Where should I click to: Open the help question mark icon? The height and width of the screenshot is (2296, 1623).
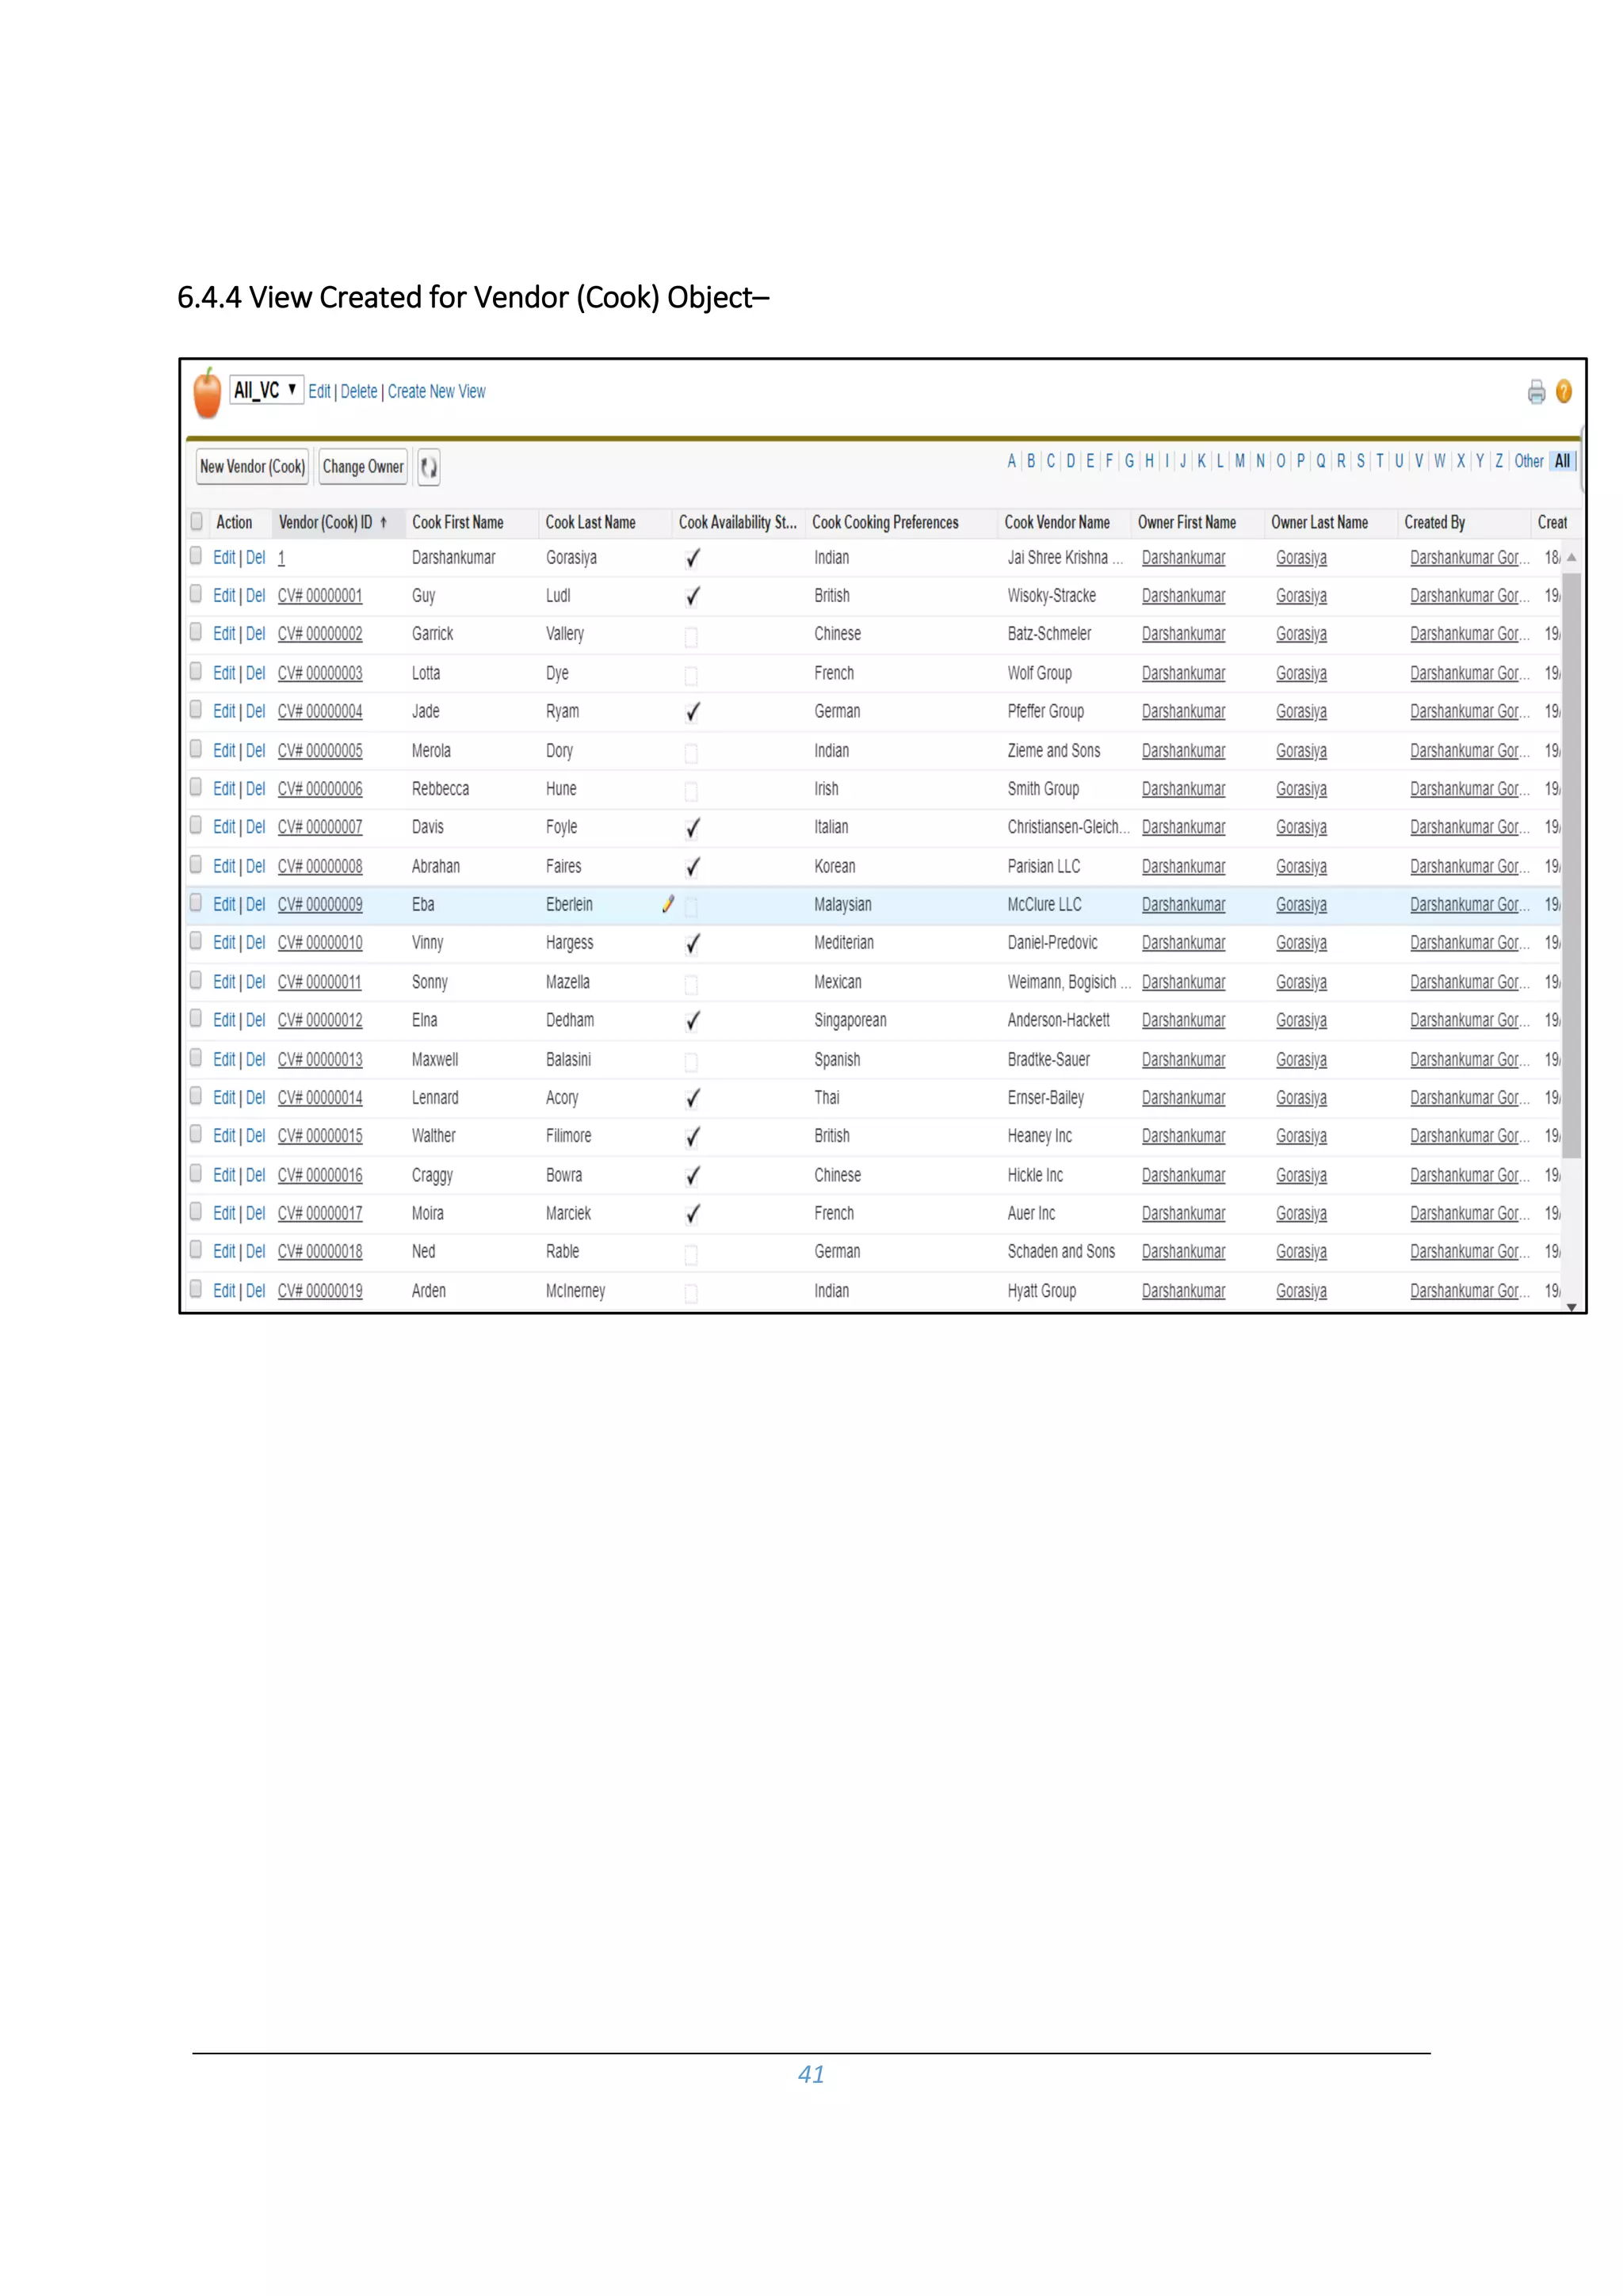[x=1564, y=392]
